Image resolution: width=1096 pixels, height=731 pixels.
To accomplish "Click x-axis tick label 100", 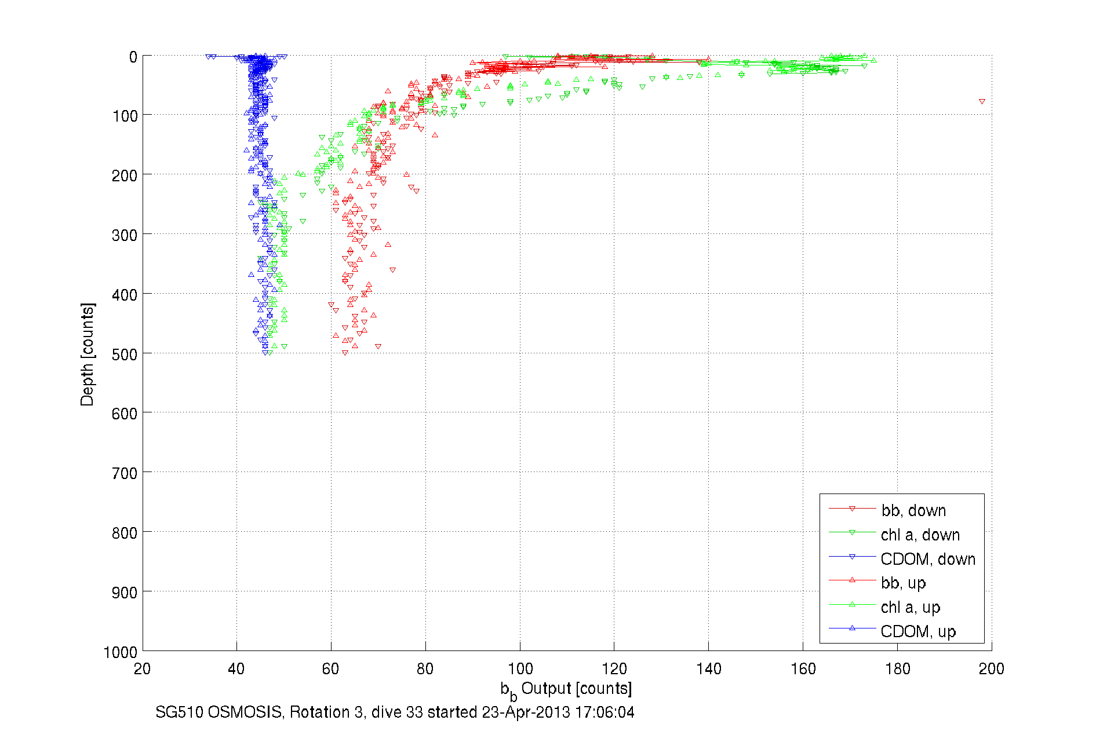I will 520,669.
